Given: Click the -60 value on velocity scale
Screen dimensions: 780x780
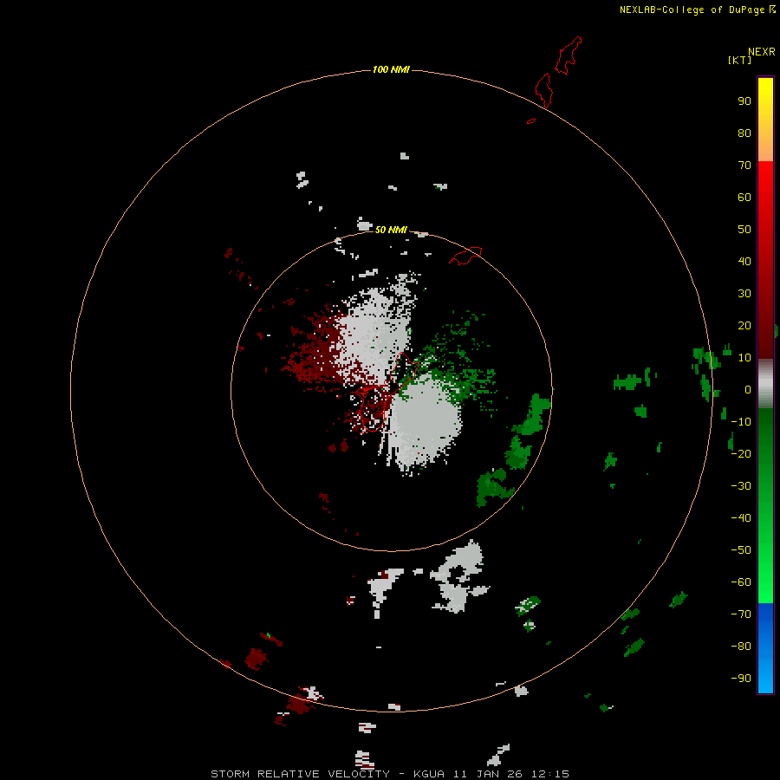Looking at the screenshot, I should (741, 582).
